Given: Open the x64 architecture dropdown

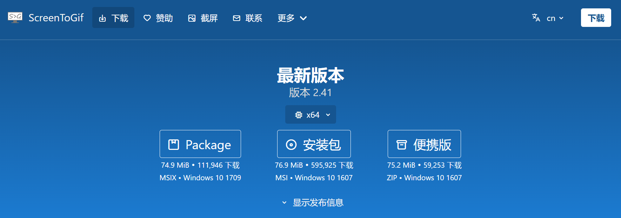Looking at the screenshot, I should 310,115.
